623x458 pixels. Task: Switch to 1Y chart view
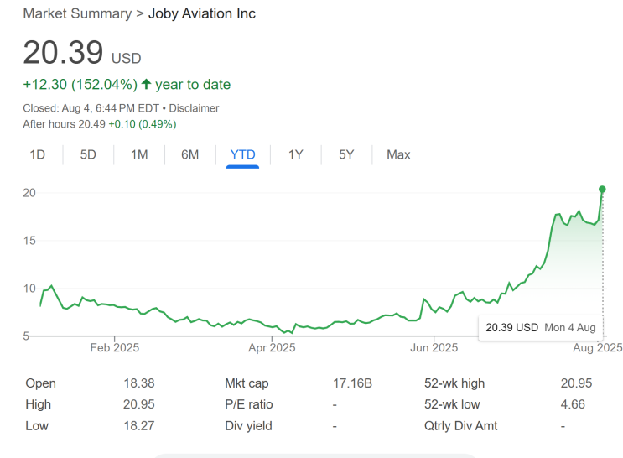295,154
